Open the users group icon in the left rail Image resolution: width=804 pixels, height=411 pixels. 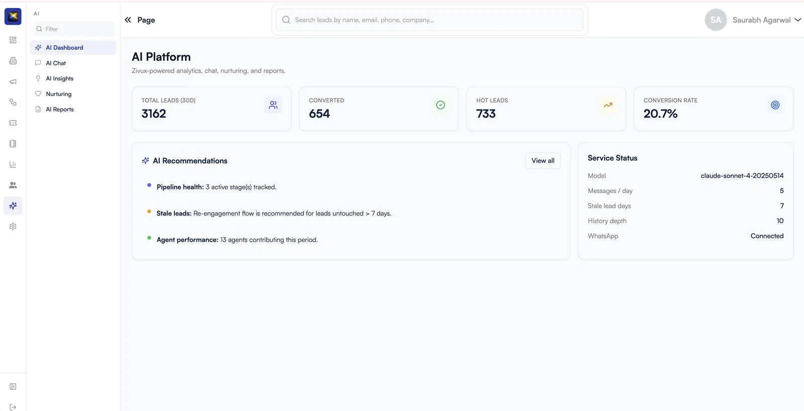(x=13, y=185)
